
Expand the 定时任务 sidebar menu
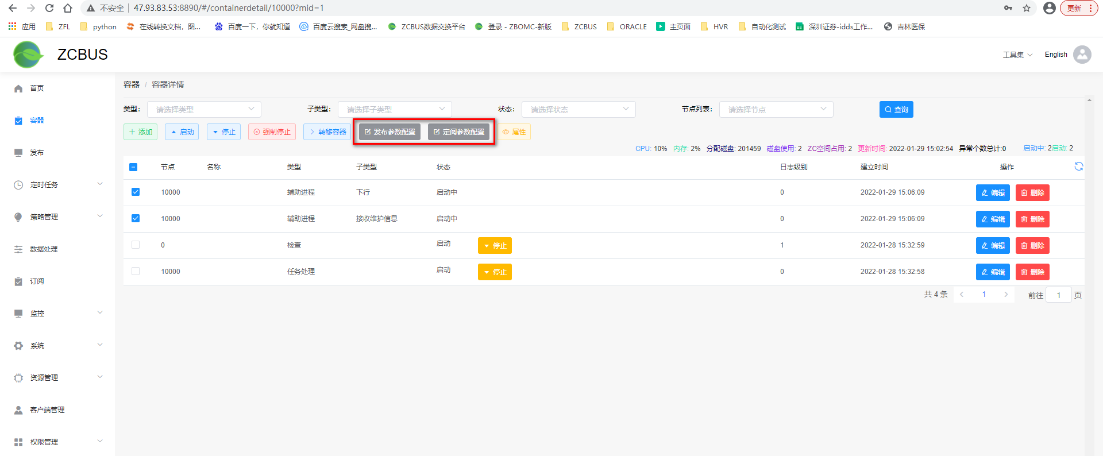click(x=57, y=185)
